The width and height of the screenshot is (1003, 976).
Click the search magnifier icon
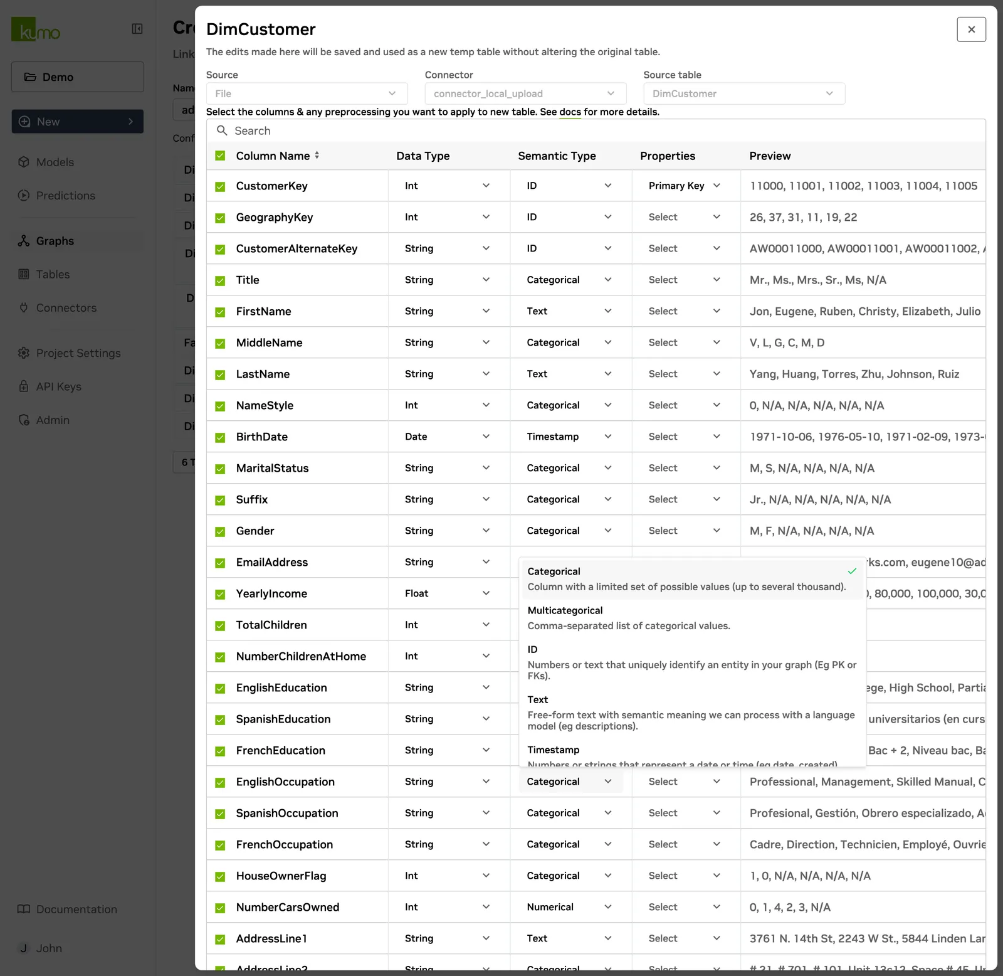222,130
